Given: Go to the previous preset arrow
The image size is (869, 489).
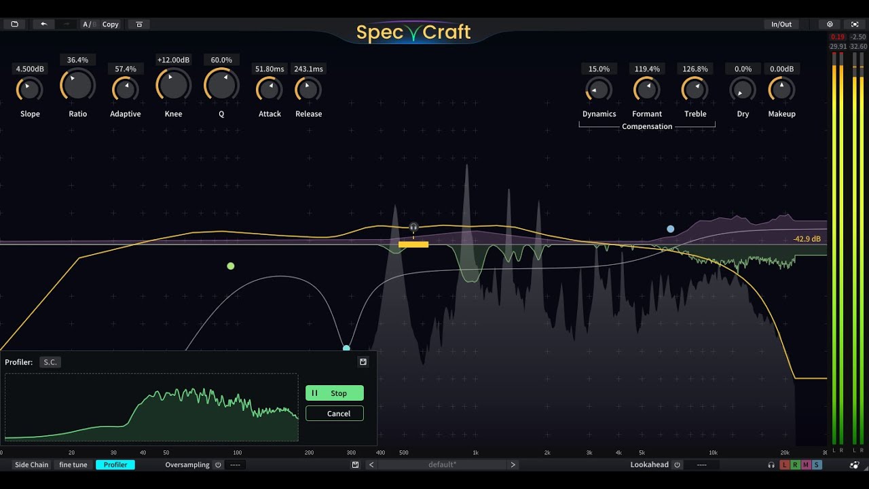Looking at the screenshot, I should 371,465.
